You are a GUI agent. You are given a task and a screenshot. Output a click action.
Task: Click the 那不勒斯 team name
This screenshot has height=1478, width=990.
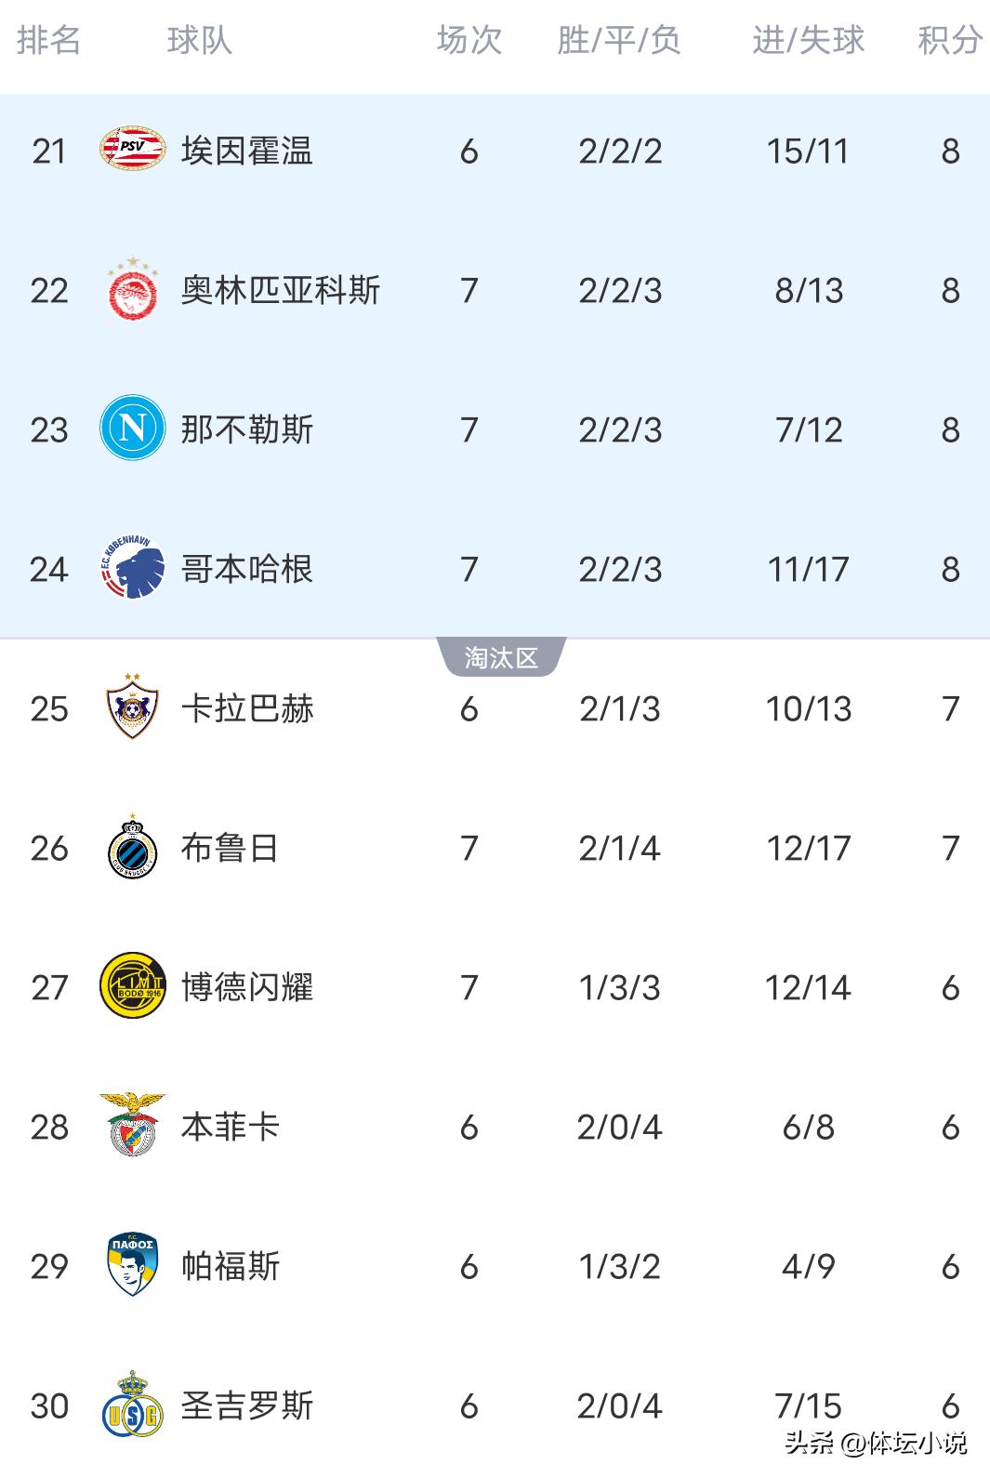coord(247,429)
